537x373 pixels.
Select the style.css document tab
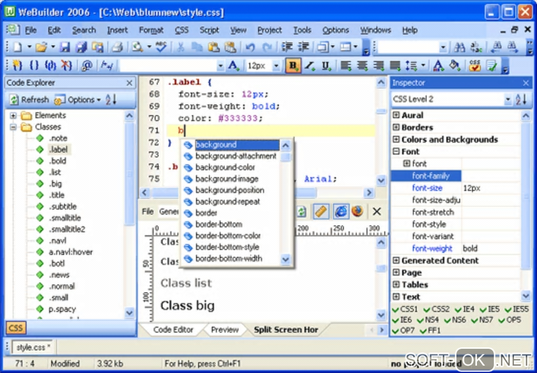coord(33,347)
